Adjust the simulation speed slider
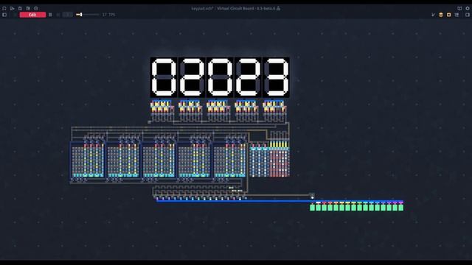 click(x=87, y=15)
